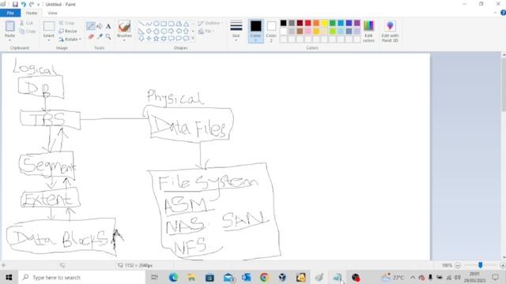Screen dimensions: 506x284
Task: Show hidden system tray icons
Action: coord(413,277)
